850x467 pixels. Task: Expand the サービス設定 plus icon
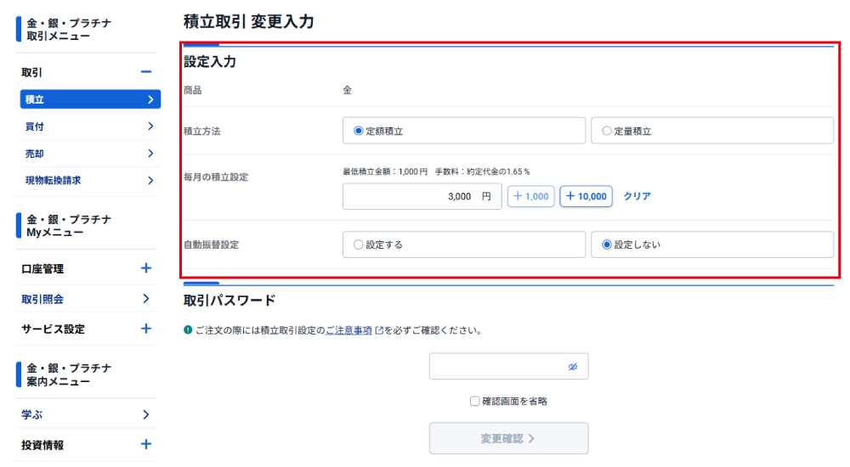(146, 329)
